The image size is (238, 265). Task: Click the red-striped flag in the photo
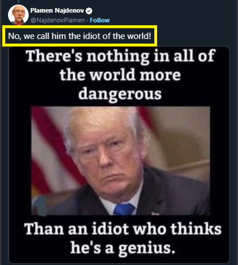[52, 153]
